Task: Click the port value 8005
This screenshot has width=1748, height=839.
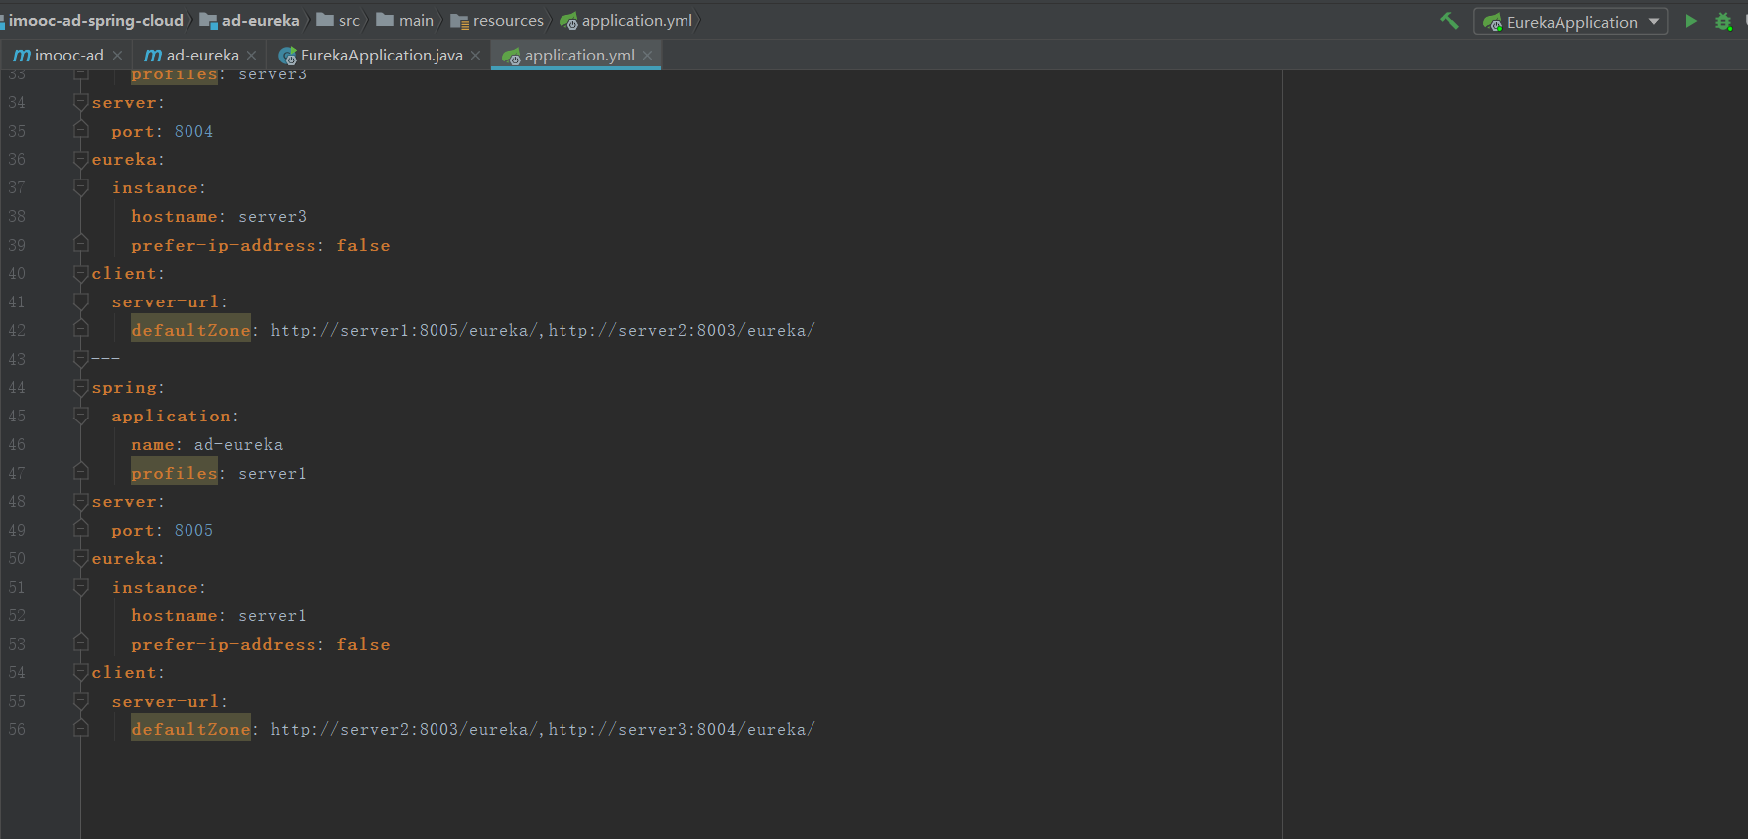Action: coord(193,531)
